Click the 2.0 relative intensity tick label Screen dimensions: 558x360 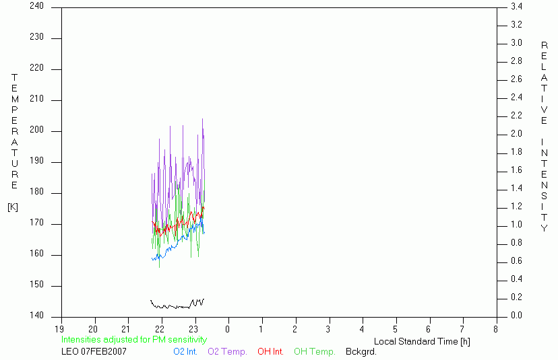(x=516, y=134)
